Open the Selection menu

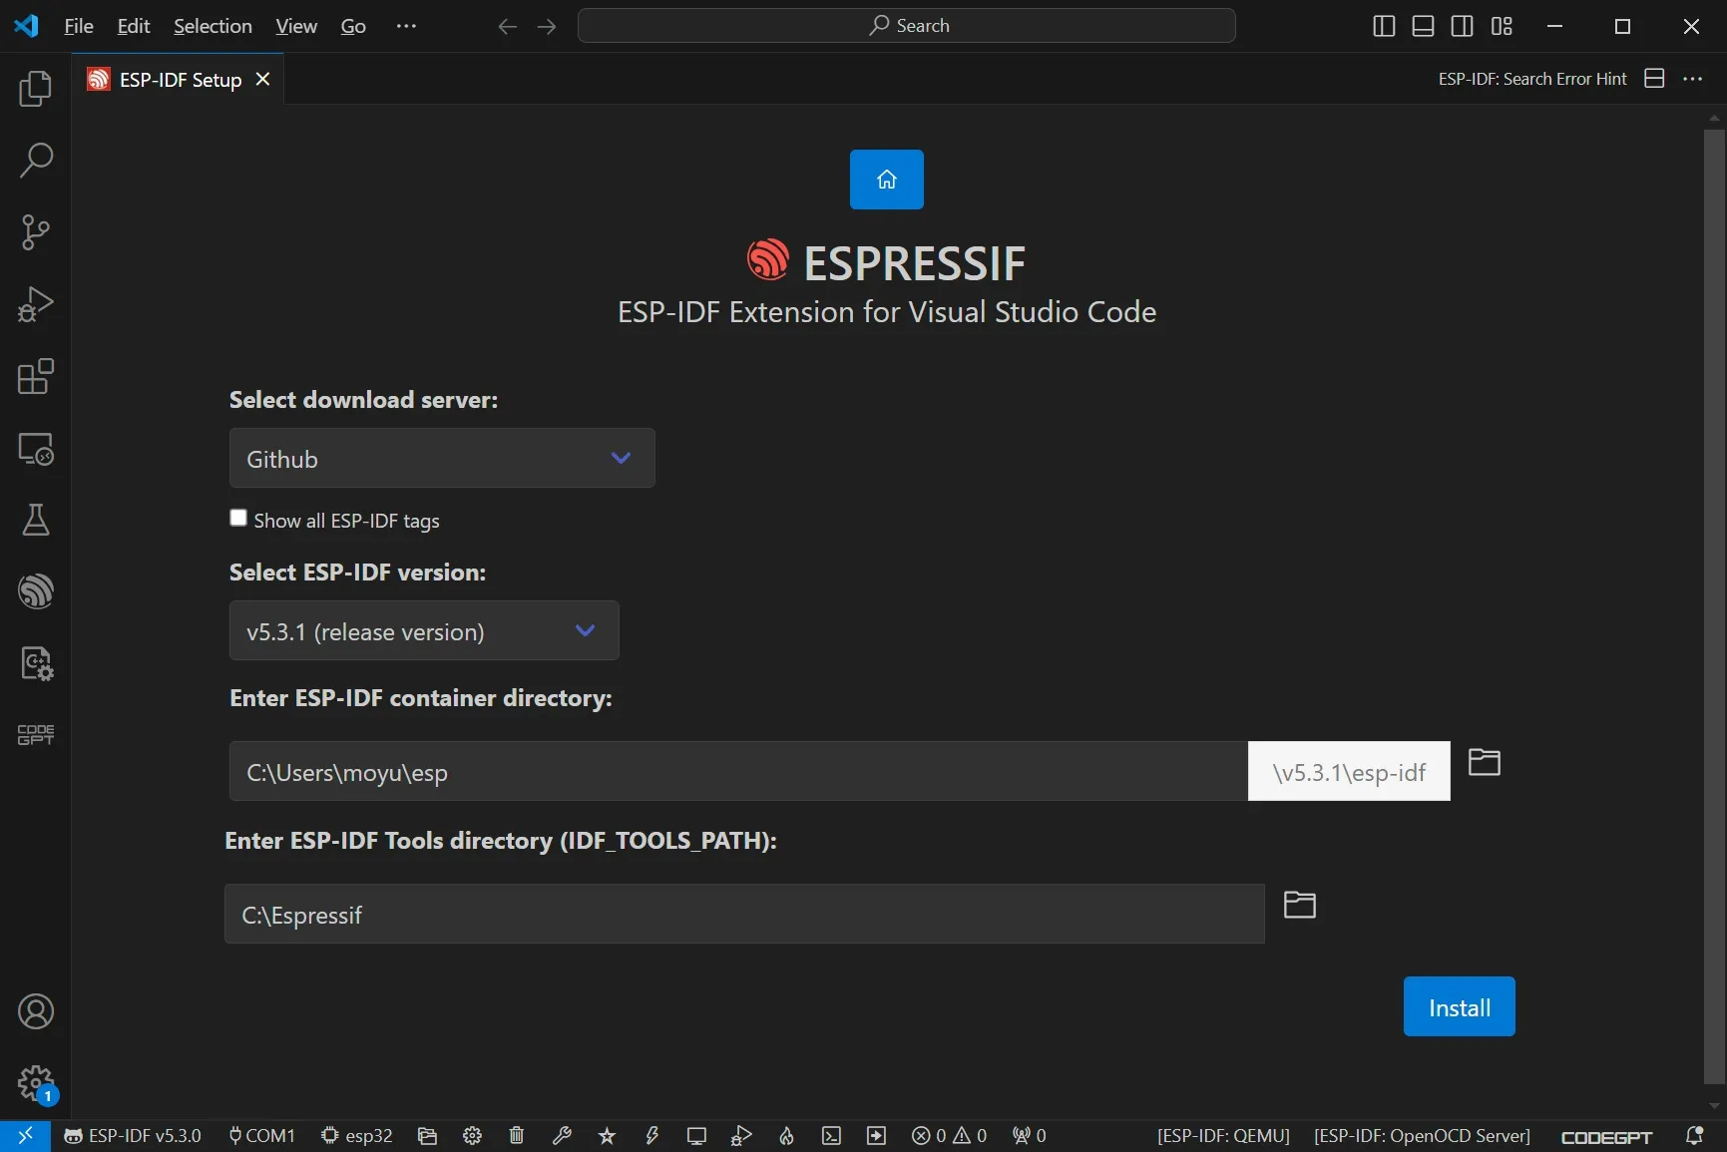click(213, 26)
